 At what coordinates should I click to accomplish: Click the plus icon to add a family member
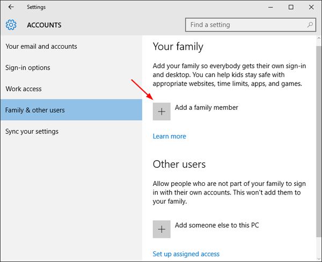point(162,111)
